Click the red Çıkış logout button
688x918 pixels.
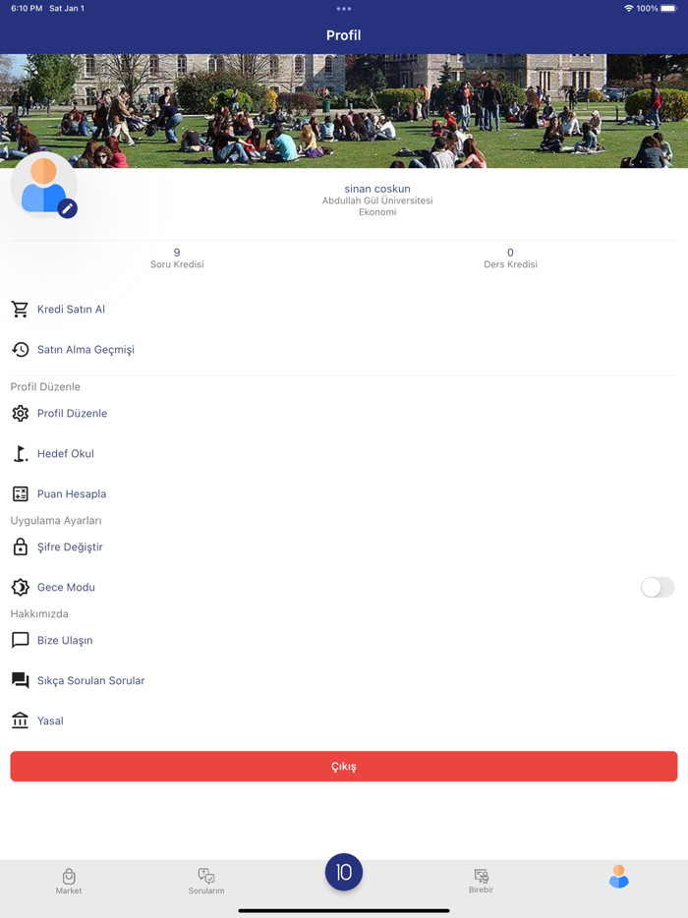[344, 767]
